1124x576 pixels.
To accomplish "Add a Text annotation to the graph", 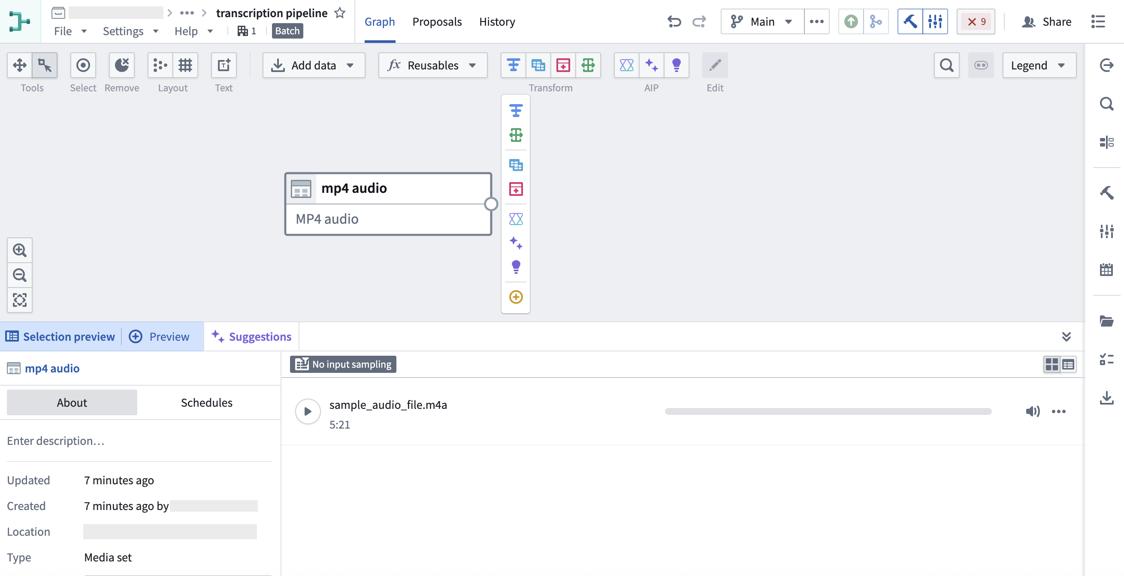I will point(224,66).
